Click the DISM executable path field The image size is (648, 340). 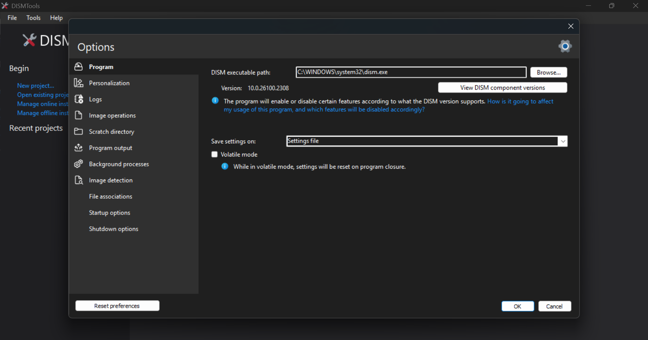[411, 72]
